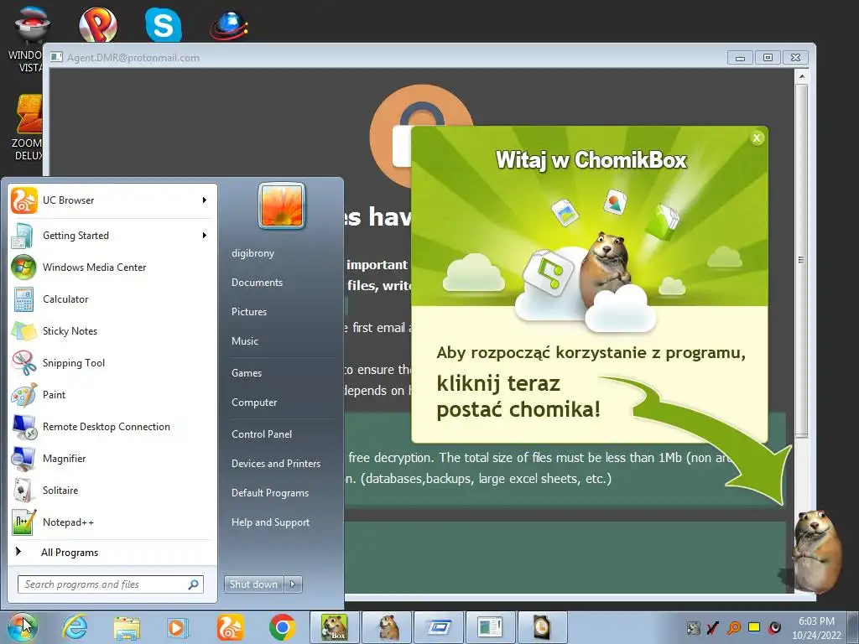The height and width of the screenshot is (644, 859).
Task: Click the hamster character on desktop corner
Action: (x=816, y=552)
